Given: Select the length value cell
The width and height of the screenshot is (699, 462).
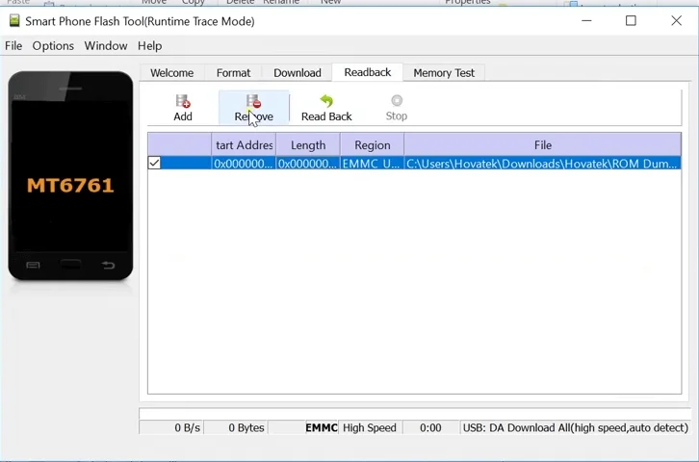Looking at the screenshot, I should tap(307, 164).
